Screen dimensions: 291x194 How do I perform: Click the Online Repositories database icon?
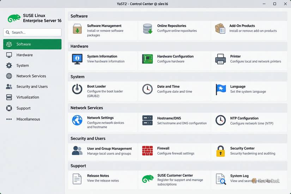pyautogui.click(x=147, y=29)
